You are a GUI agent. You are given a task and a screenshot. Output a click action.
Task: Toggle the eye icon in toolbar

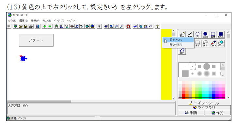[x=106, y=26]
